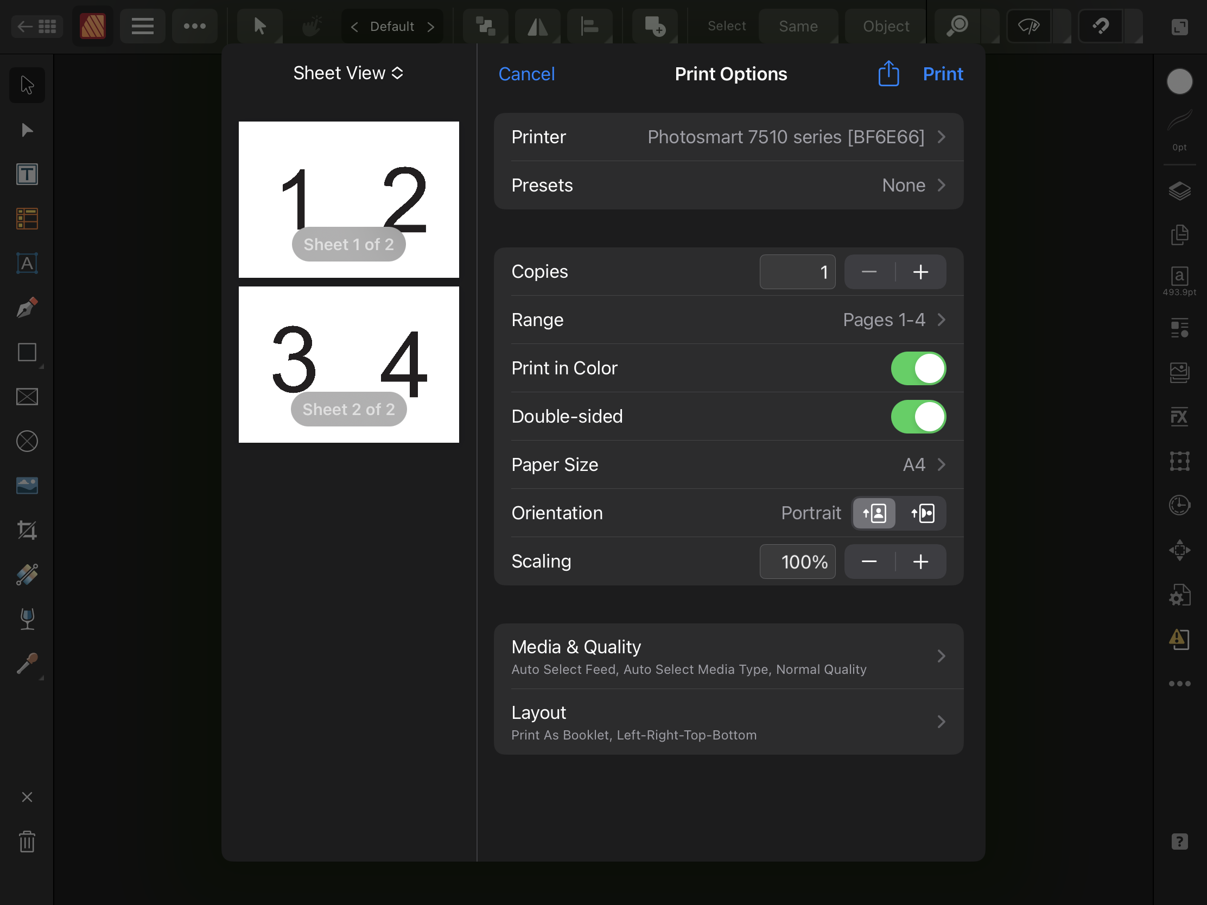Open the FX effects panel
Viewport: 1207px width, 905px height.
tap(1179, 417)
